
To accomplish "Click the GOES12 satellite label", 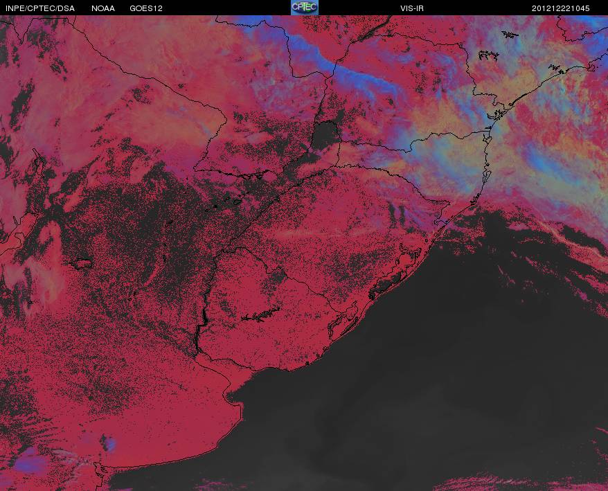I will click(146, 8).
